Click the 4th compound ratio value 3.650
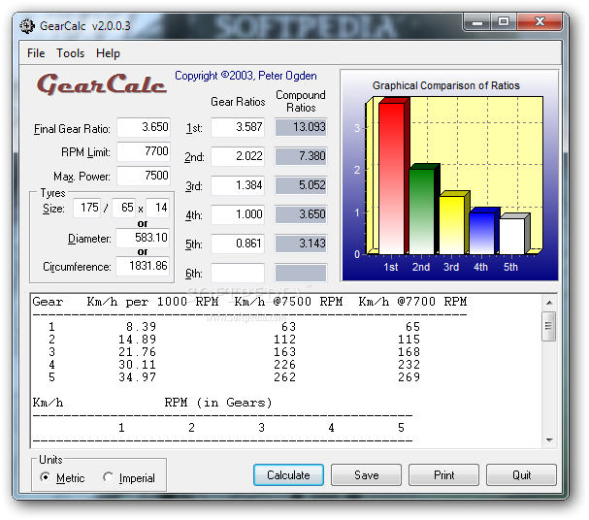Screen dimensions: 589x520 click(301, 214)
